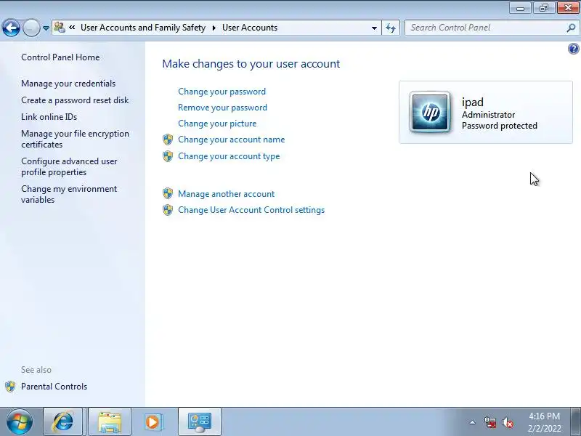
Task: Click shield icon beside Change your account name
Action: coord(168,140)
